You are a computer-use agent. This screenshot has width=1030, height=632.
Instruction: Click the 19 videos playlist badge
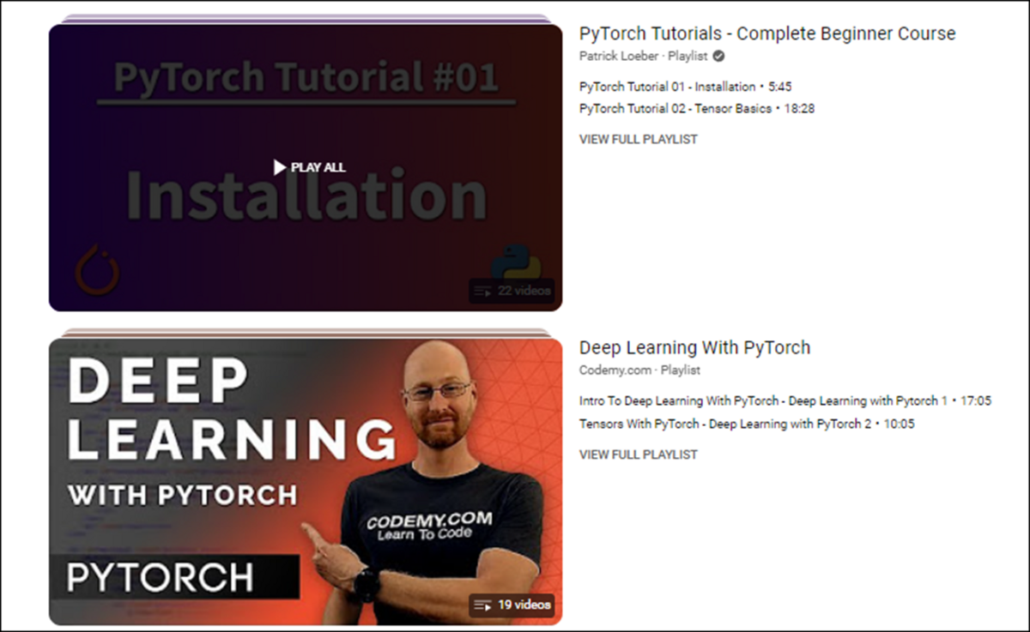[512, 605]
